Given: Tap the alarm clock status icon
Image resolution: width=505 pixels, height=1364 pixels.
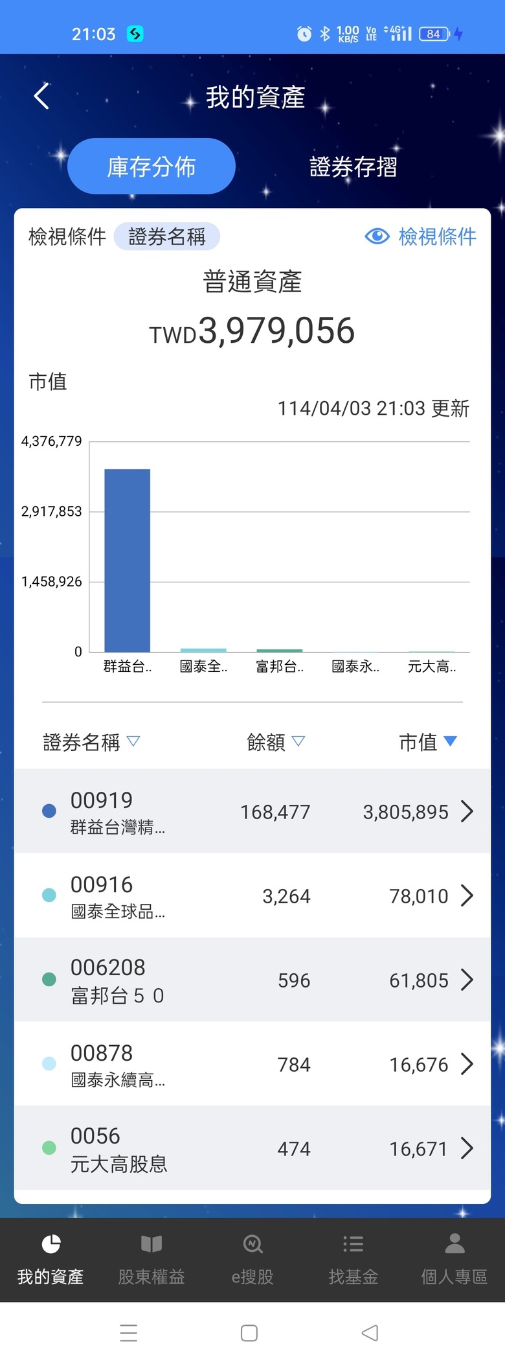Looking at the screenshot, I should (x=304, y=34).
